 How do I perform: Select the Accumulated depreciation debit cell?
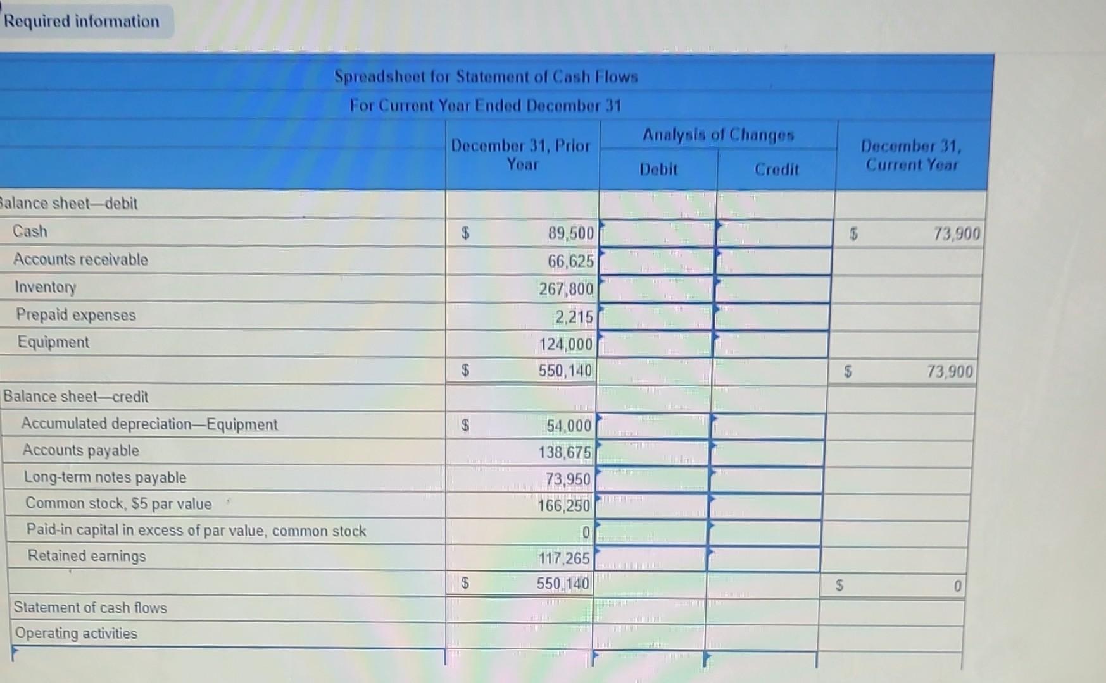click(653, 426)
